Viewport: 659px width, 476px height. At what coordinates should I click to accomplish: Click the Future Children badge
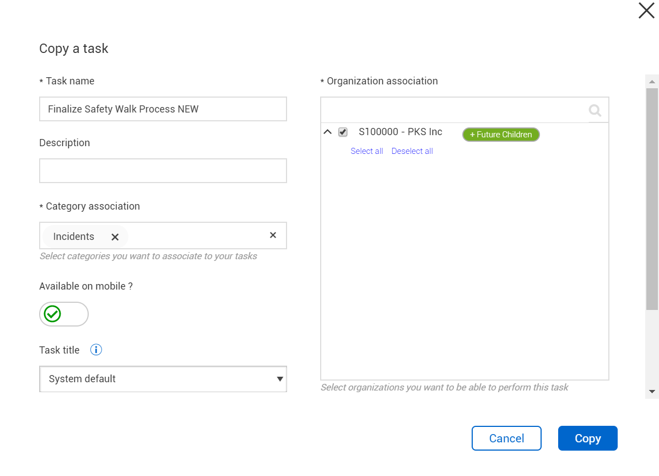501,135
